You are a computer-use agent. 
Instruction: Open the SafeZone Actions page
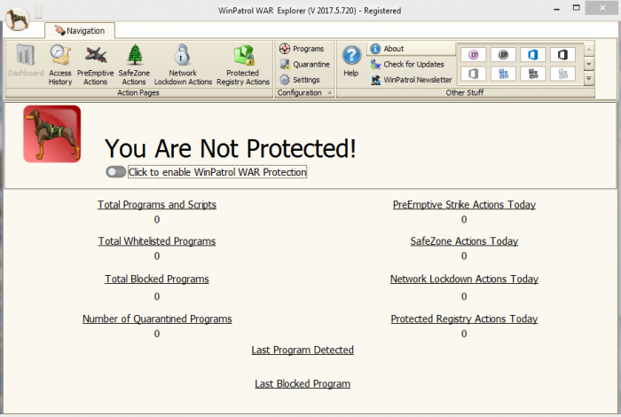134,65
